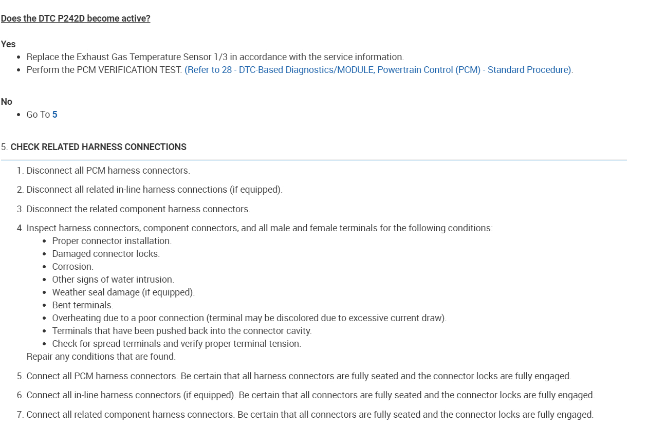Click 'Repair any conditions that are found' line
This screenshot has width=647, height=427.
point(101,356)
